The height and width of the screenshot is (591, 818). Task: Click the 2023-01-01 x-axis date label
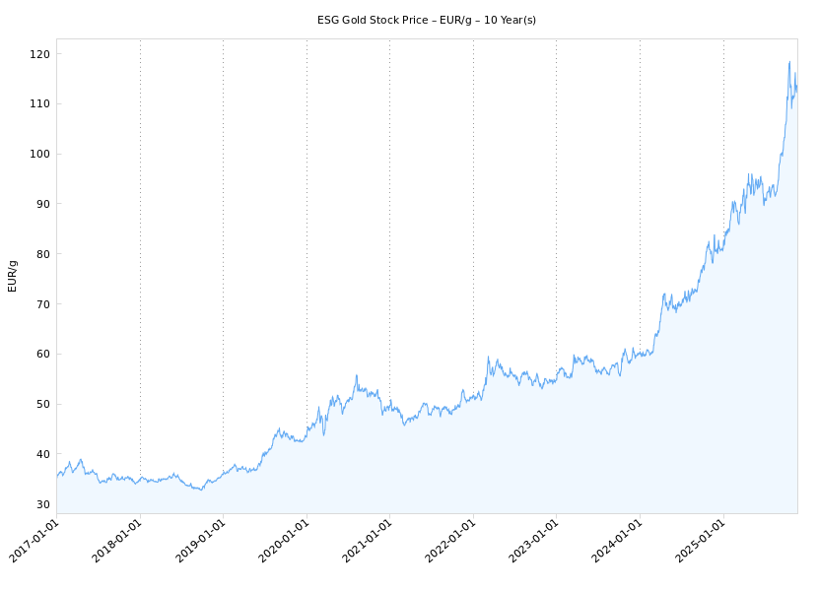(x=535, y=540)
